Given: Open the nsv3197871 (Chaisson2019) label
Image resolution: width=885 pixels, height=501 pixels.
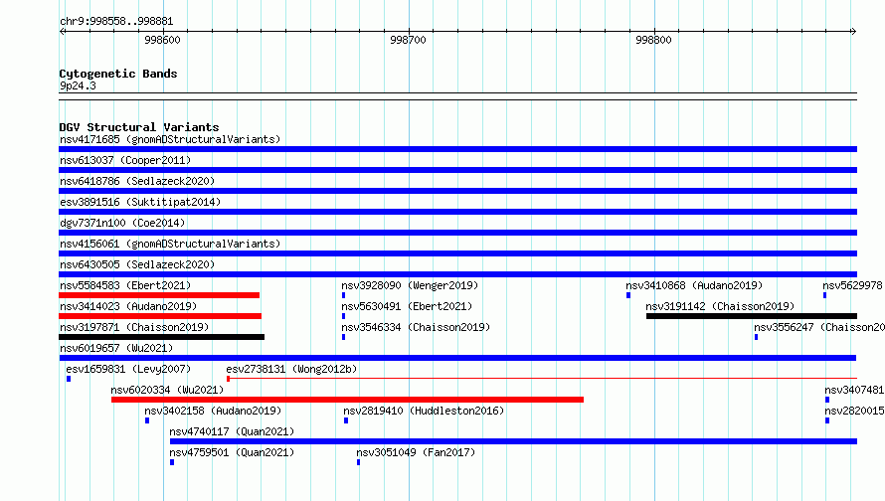Looking at the screenshot, I should [x=134, y=327].
